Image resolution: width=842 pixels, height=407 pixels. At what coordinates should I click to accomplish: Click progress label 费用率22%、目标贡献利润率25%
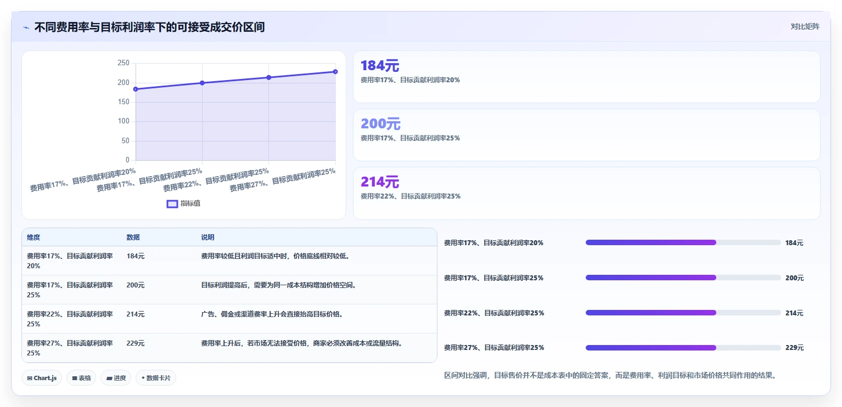click(494, 313)
